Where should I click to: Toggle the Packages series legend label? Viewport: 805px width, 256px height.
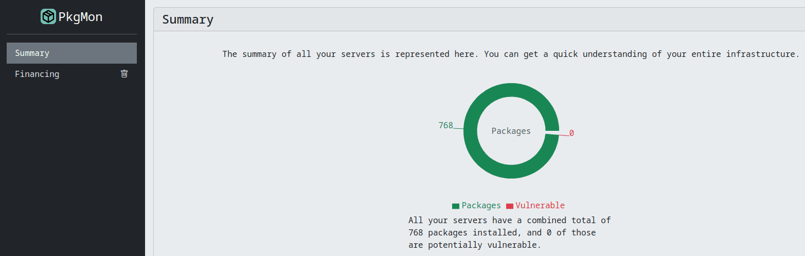click(481, 206)
